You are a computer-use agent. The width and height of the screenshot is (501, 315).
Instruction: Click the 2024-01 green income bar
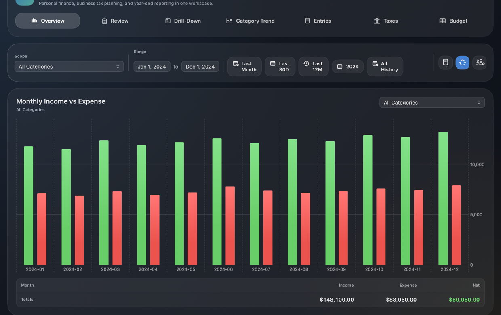coord(28,206)
